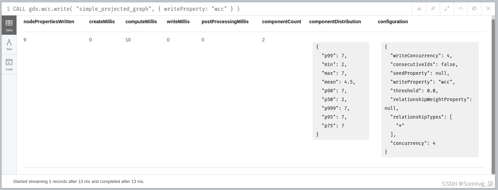
Task: Click the createMillis column header
Action: click(102, 22)
